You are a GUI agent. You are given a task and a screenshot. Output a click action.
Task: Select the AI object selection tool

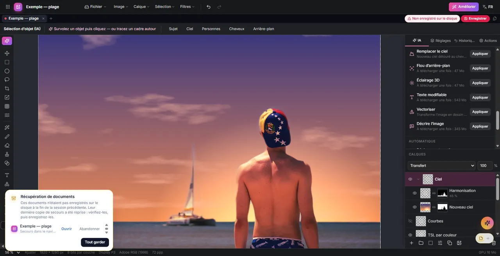click(7, 41)
